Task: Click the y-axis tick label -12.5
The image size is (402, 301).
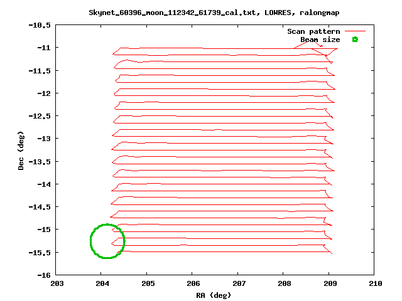Action: (40, 116)
